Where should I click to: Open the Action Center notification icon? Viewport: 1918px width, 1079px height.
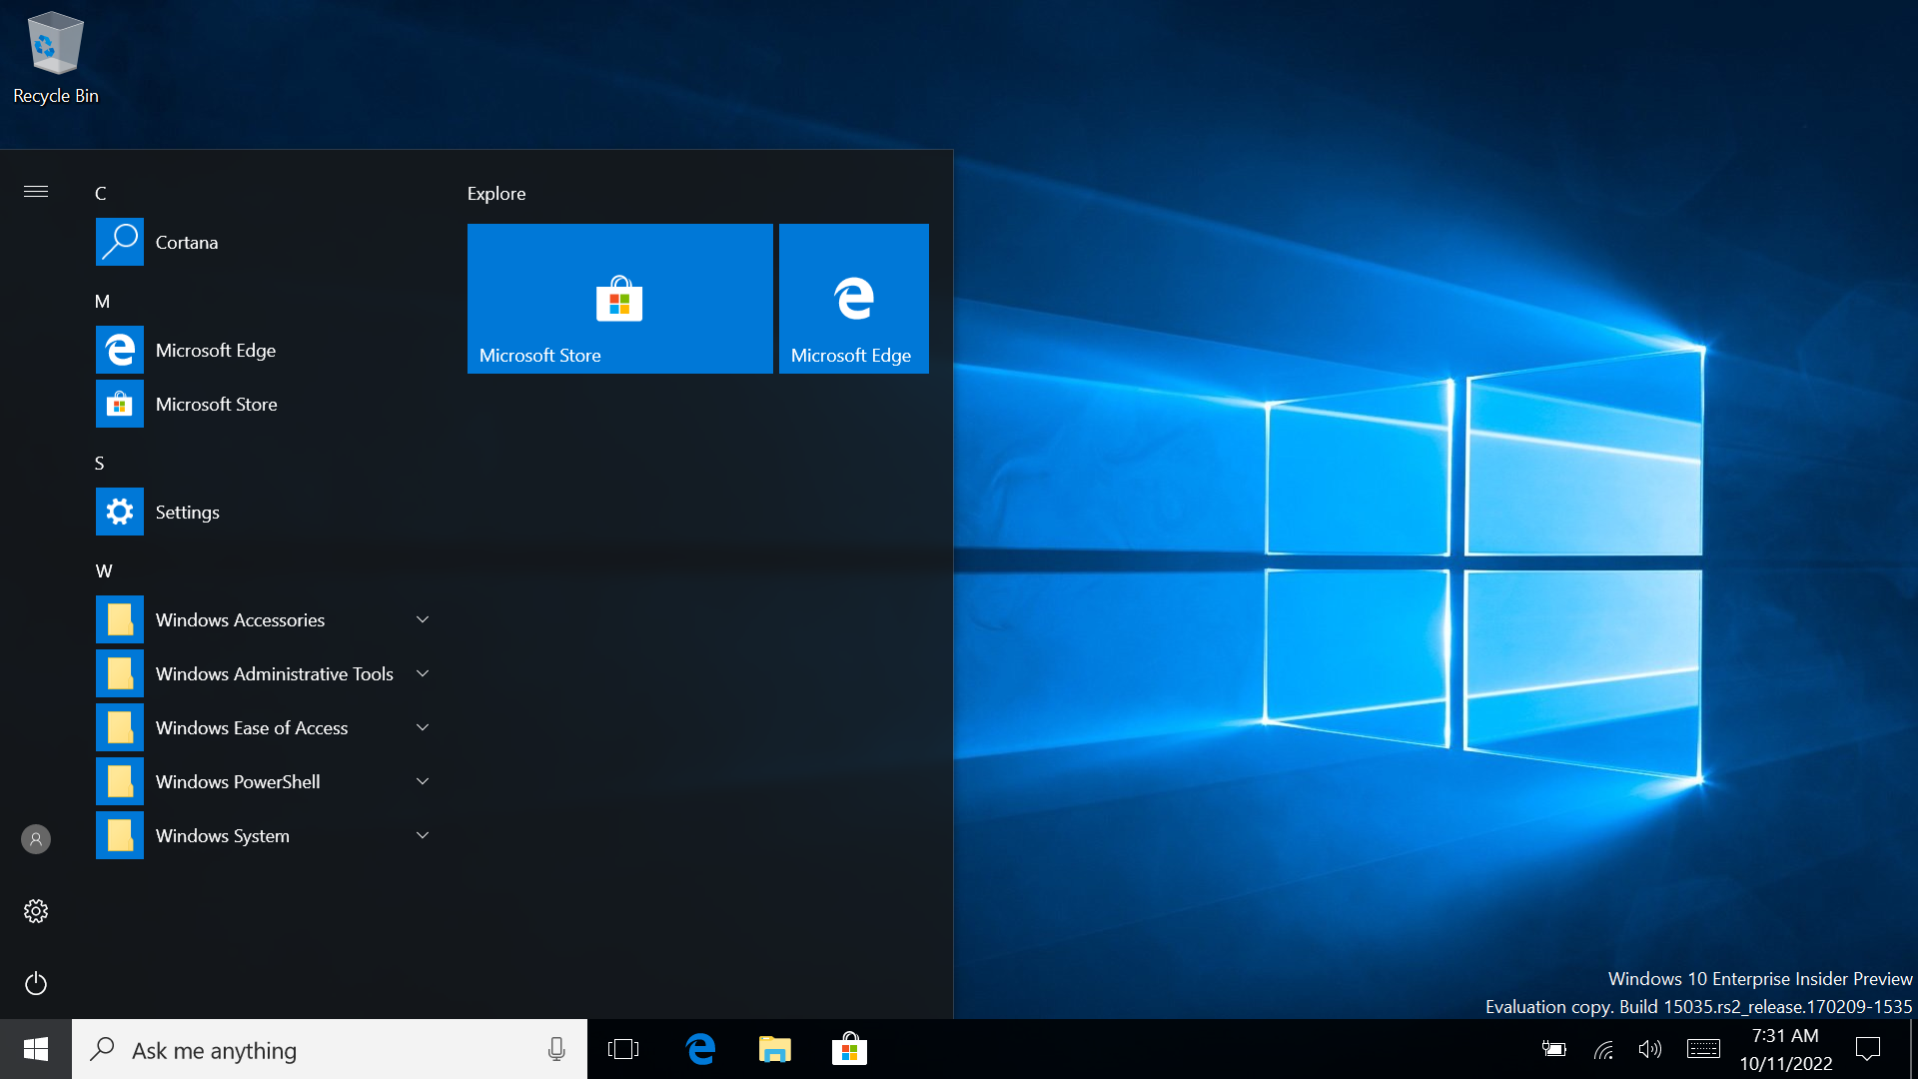1867,1049
